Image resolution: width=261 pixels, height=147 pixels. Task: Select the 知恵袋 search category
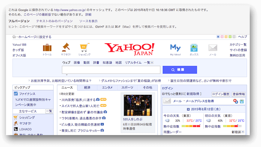(107, 62)
